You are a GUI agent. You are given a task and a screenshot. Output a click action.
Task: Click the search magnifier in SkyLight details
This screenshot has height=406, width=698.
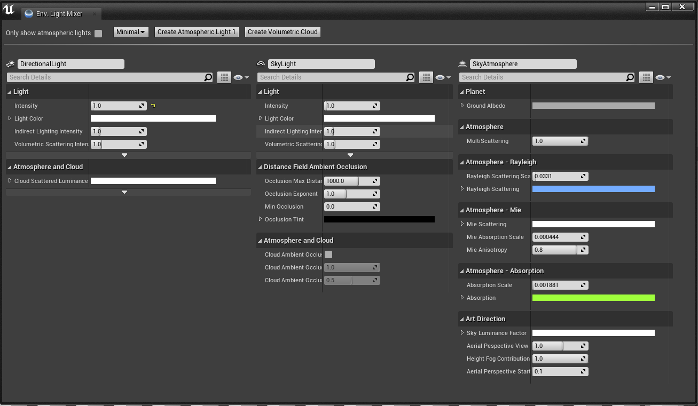click(x=410, y=77)
